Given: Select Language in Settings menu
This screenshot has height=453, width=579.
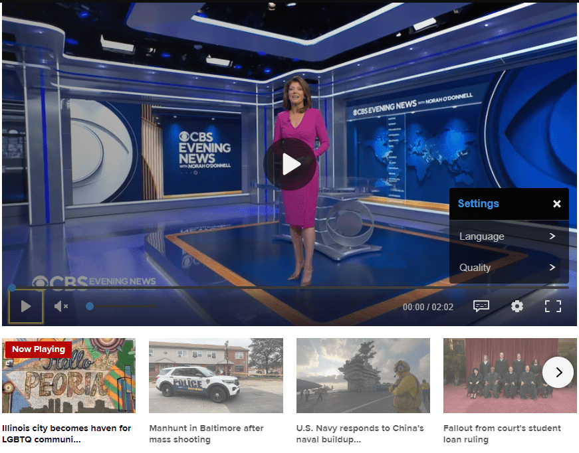Looking at the screenshot, I should tap(482, 236).
